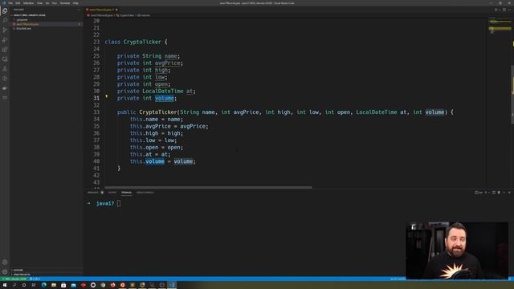Click line number 33 in the gutter
This screenshot has width=514, height=289.
pyautogui.click(x=96, y=112)
